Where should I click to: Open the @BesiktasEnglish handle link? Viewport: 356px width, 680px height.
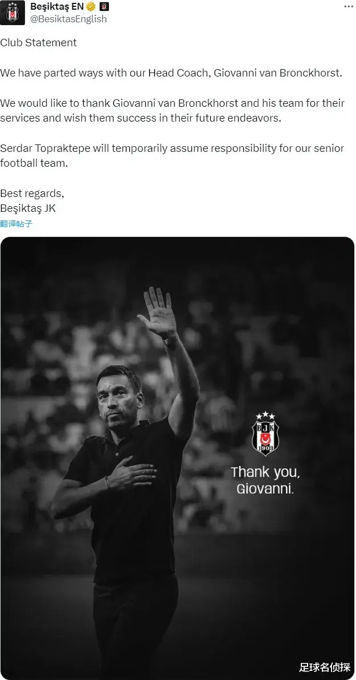click(x=68, y=19)
